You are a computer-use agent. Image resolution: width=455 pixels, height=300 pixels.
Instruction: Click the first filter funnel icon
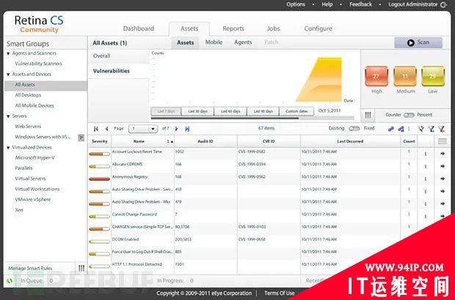(421, 129)
